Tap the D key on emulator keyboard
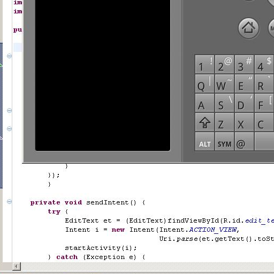This screenshot has height=274, width=274. pyautogui.click(x=244, y=103)
